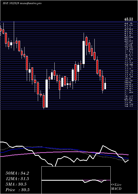Select the tallest white candle at chart bottom

click(x=47, y=94)
